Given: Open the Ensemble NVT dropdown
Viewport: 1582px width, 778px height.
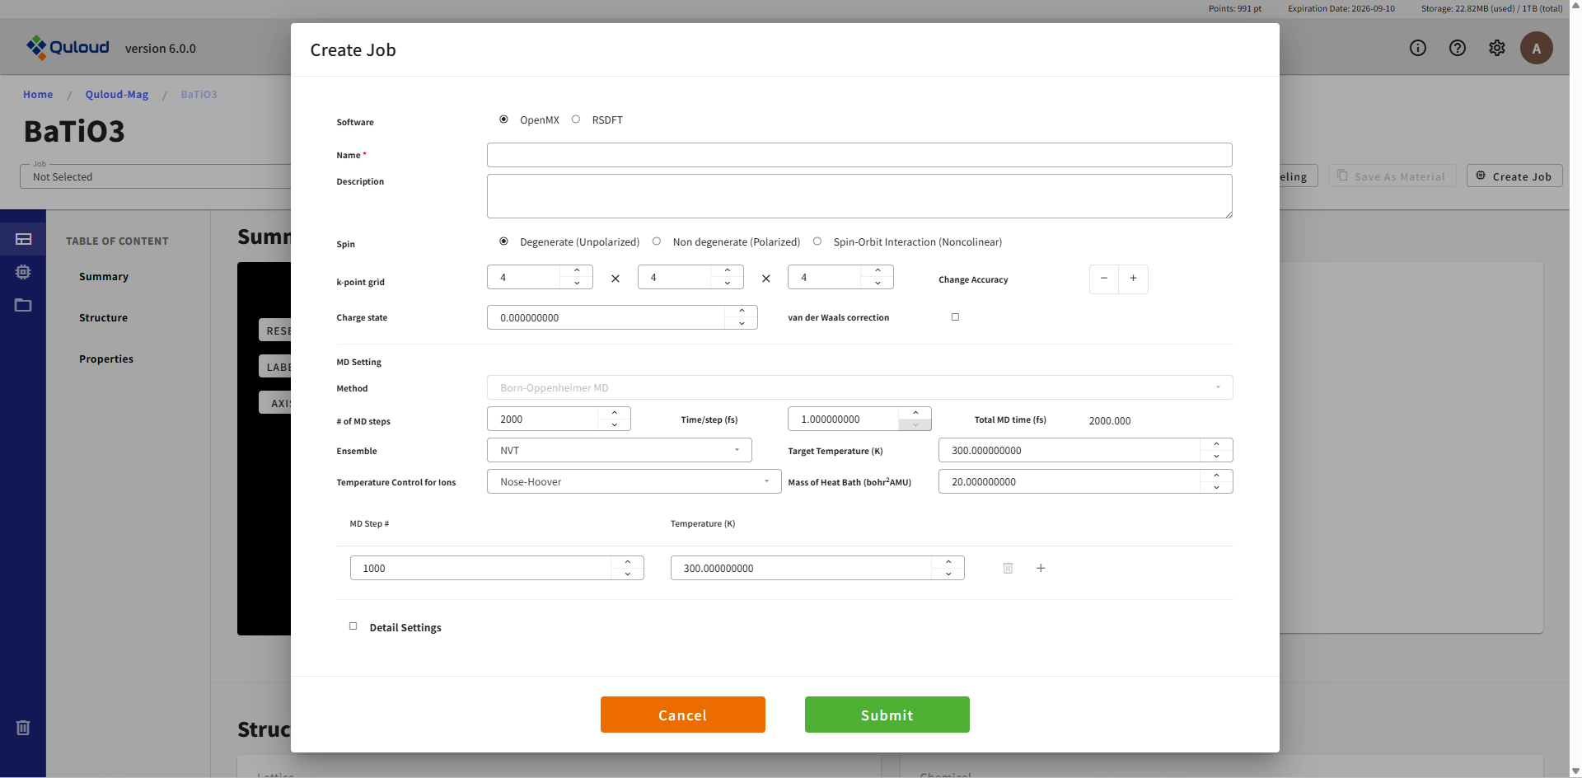Looking at the screenshot, I should (619, 451).
